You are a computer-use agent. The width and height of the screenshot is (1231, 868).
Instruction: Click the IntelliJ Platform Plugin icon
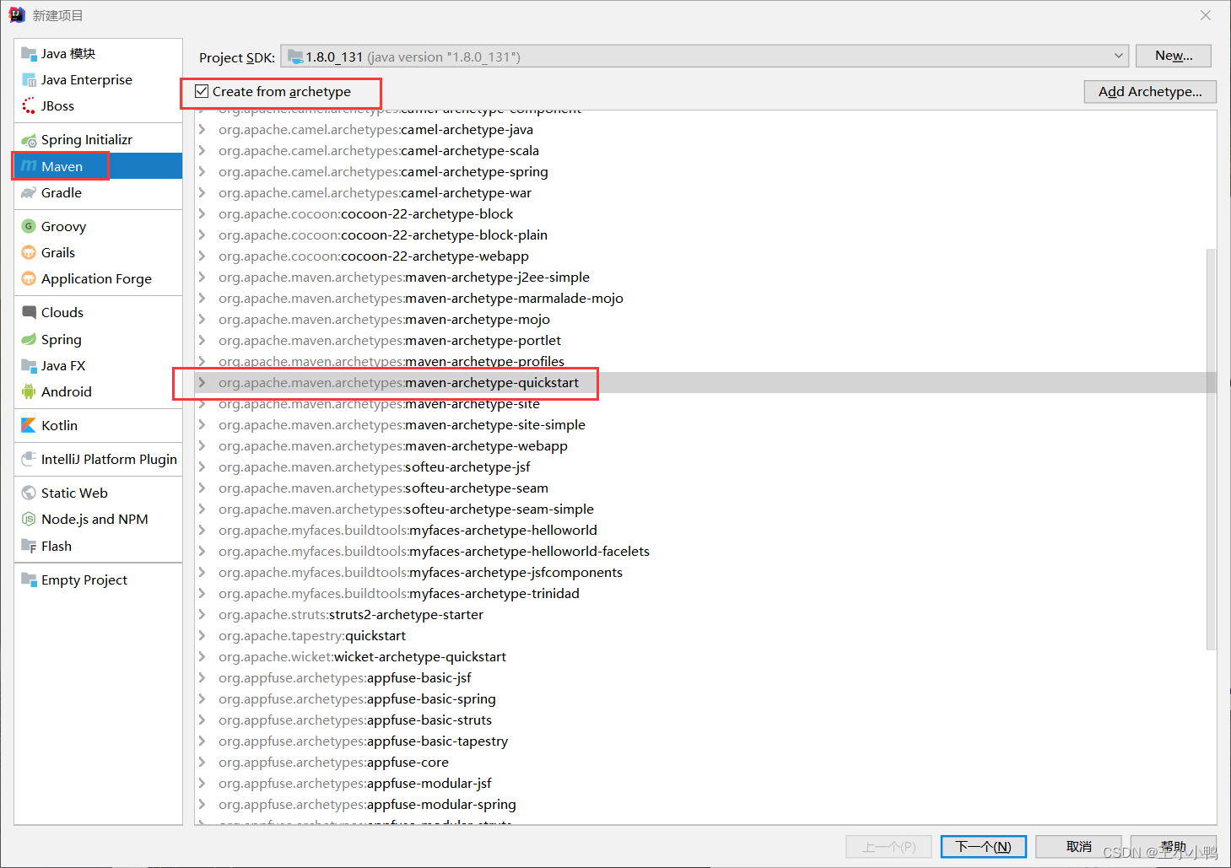coord(29,459)
